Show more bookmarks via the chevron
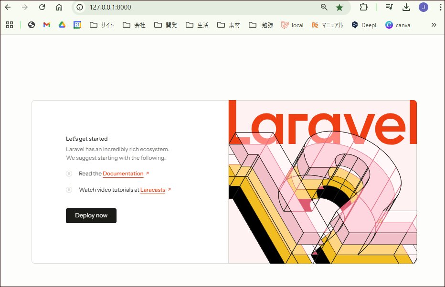 (434, 25)
